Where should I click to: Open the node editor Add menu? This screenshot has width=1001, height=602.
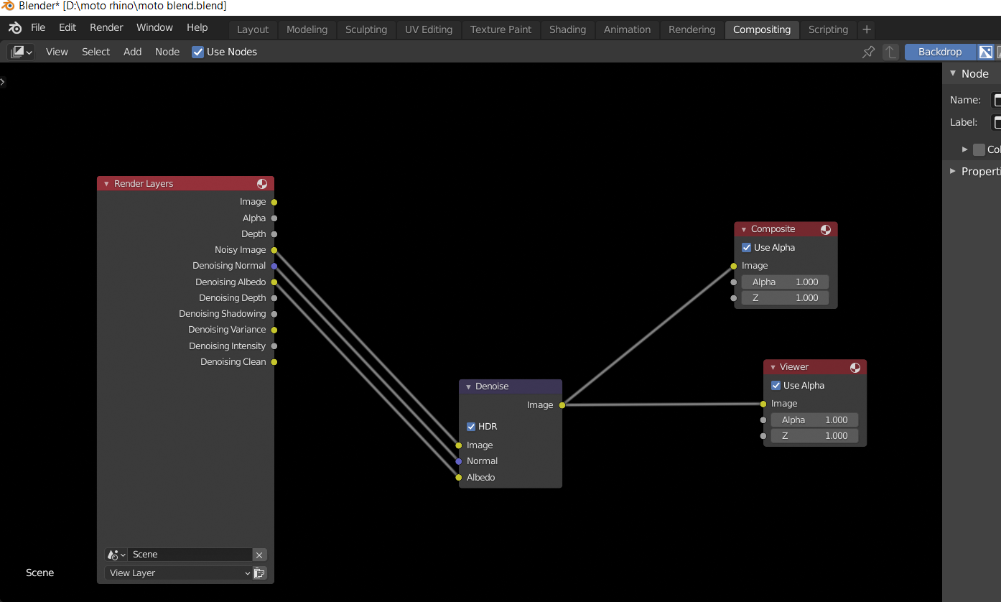[x=132, y=52]
